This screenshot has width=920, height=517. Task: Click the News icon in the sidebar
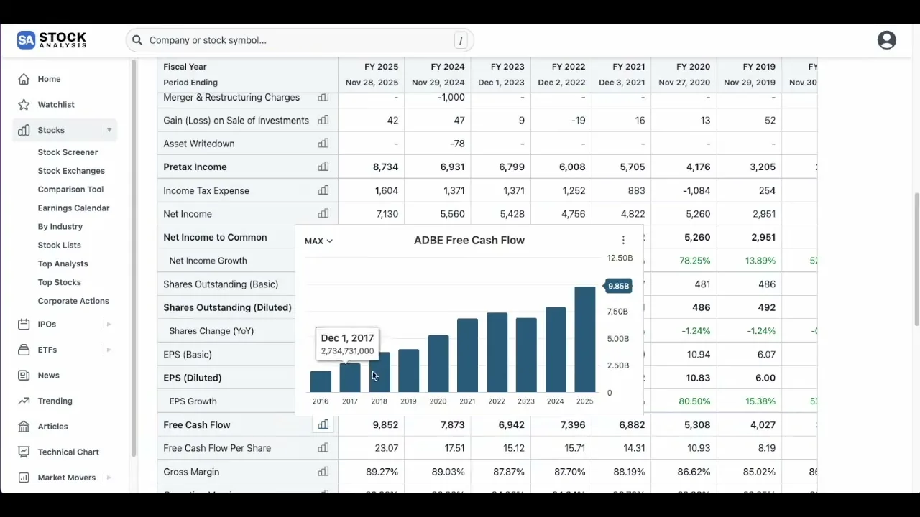(x=24, y=376)
